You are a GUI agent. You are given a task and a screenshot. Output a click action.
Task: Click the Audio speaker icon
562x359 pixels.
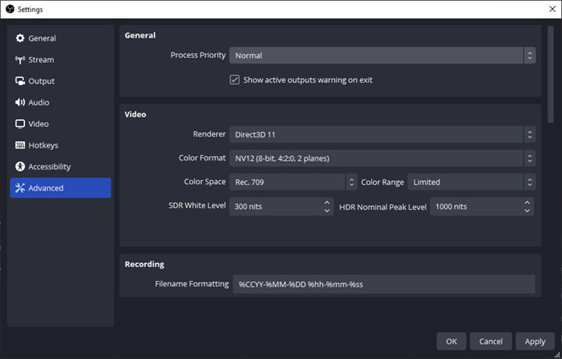tap(20, 102)
